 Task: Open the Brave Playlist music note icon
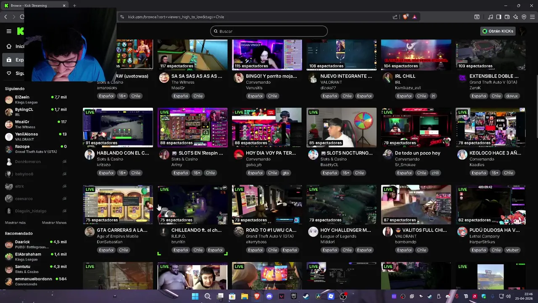[491, 17]
